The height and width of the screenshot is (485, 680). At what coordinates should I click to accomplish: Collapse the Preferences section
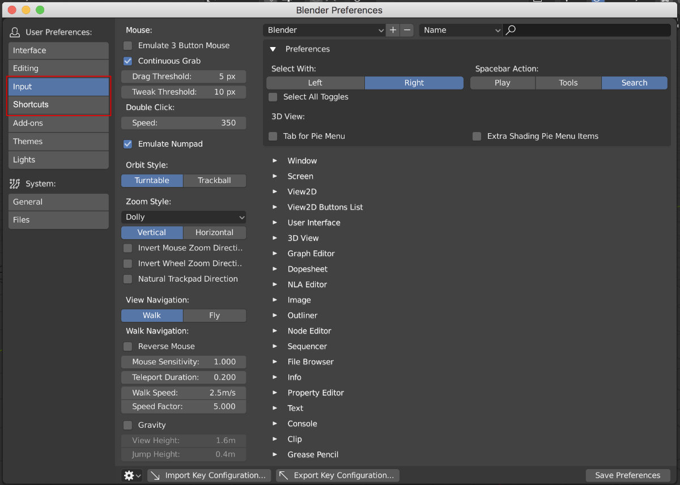[273, 49]
